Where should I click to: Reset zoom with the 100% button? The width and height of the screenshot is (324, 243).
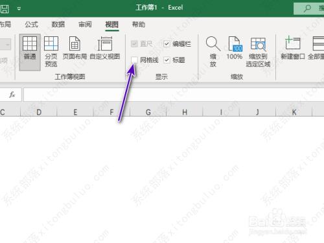pos(234,48)
